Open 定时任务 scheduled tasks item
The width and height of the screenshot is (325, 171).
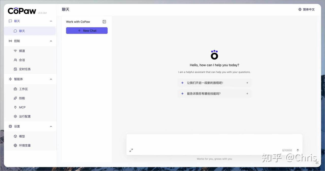pos(25,69)
